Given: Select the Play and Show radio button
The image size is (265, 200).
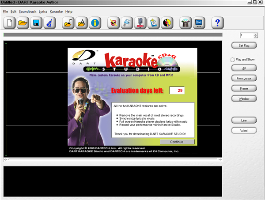Looking at the screenshot, I should click(x=232, y=60).
